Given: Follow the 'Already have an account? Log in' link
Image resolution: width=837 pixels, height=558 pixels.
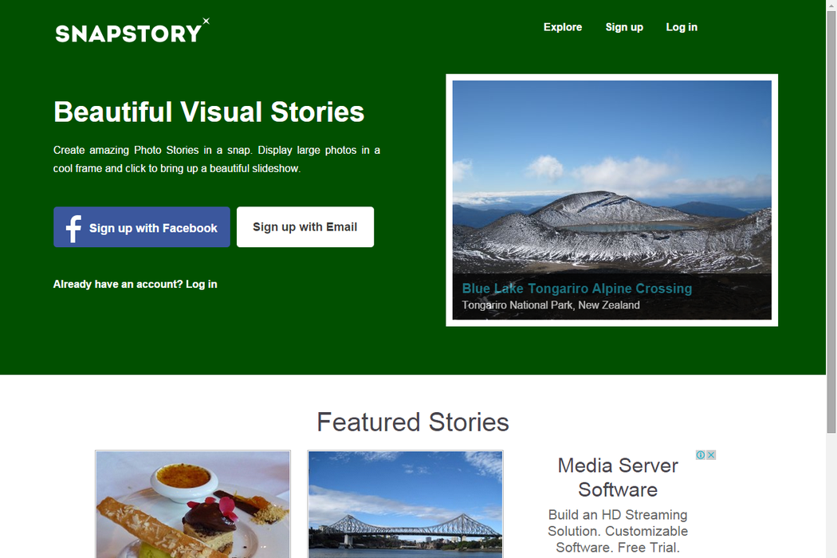Looking at the screenshot, I should (135, 284).
